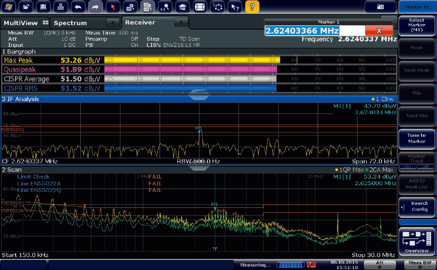
Task: Open Search Config submenu arrow
Action: [x=402, y=207]
